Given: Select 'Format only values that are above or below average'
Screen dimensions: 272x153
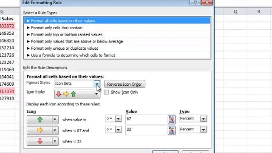Looking at the screenshot, I should (x=117, y=42).
